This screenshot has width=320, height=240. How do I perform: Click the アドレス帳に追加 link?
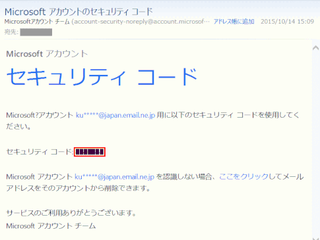click(234, 22)
